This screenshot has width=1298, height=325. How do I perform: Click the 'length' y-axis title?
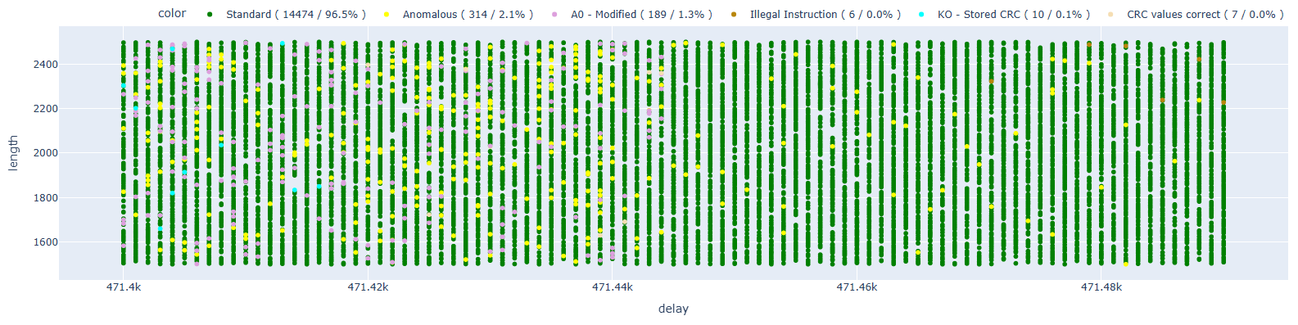pyautogui.click(x=13, y=153)
